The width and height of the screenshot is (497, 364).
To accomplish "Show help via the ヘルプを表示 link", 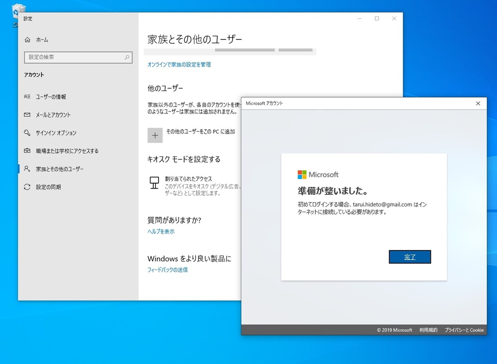I will 161,232.
